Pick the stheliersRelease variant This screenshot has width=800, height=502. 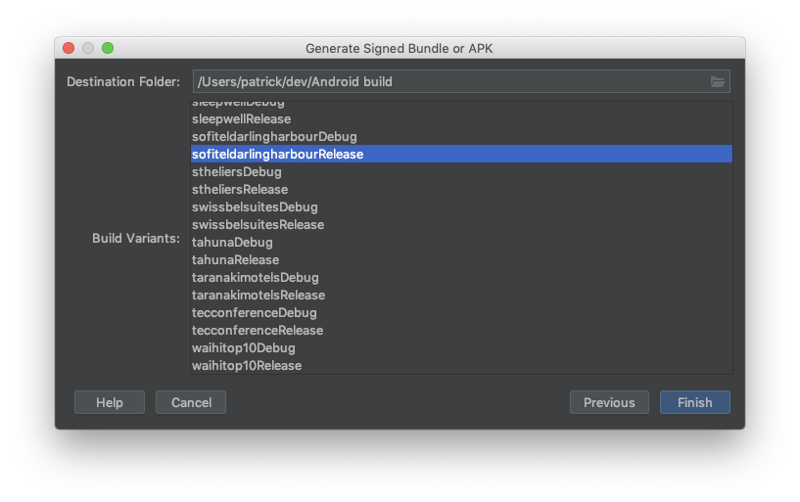[461, 189]
